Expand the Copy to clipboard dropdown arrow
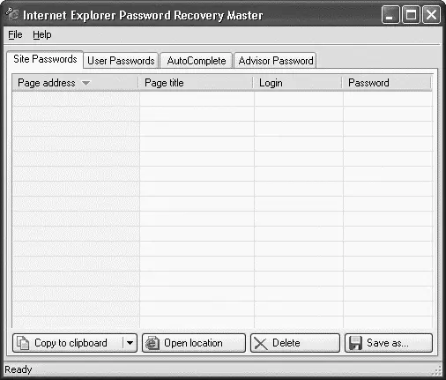The width and height of the screenshot is (446, 380). point(130,343)
